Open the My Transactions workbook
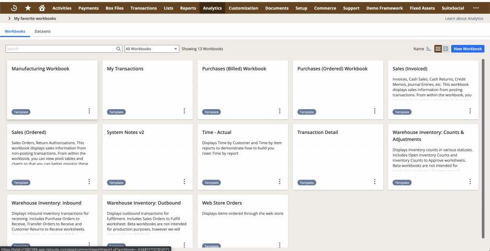Image resolution: width=490 pixels, height=251 pixels. point(125,68)
